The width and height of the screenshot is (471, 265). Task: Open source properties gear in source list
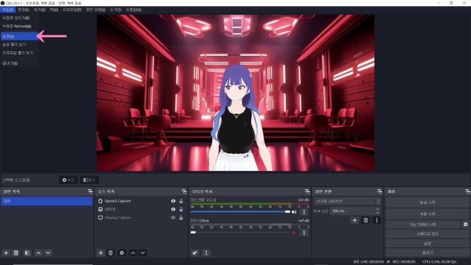point(122,253)
